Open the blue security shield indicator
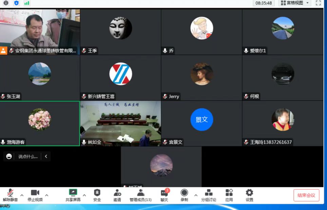 (16, 3)
